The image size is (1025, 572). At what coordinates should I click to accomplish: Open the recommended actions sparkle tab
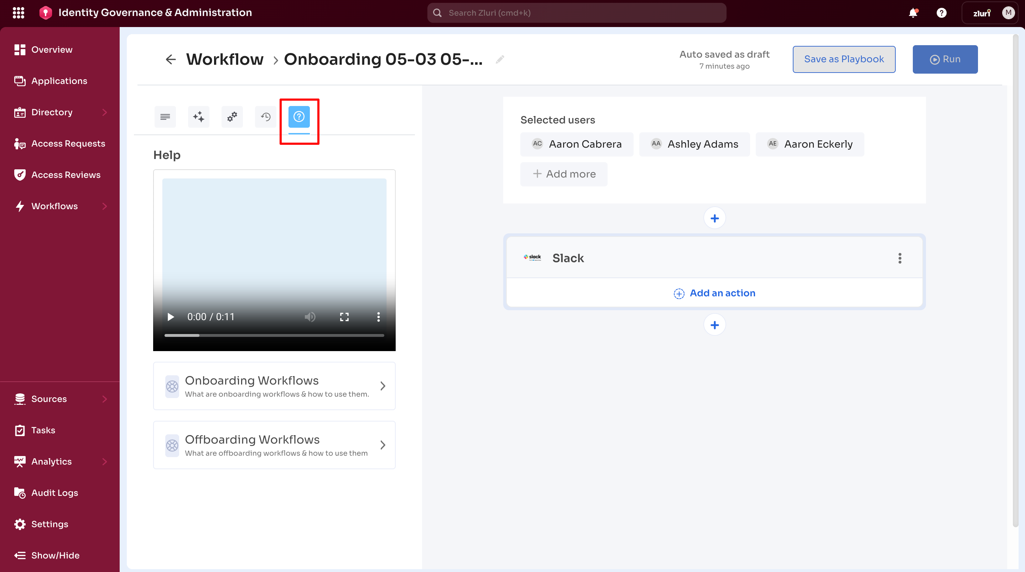click(x=199, y=117)
